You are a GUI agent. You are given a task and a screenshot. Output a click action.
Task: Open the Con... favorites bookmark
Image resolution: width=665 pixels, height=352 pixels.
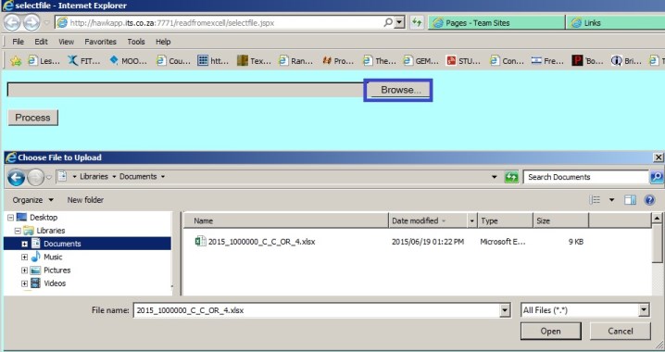click(507, 61)
